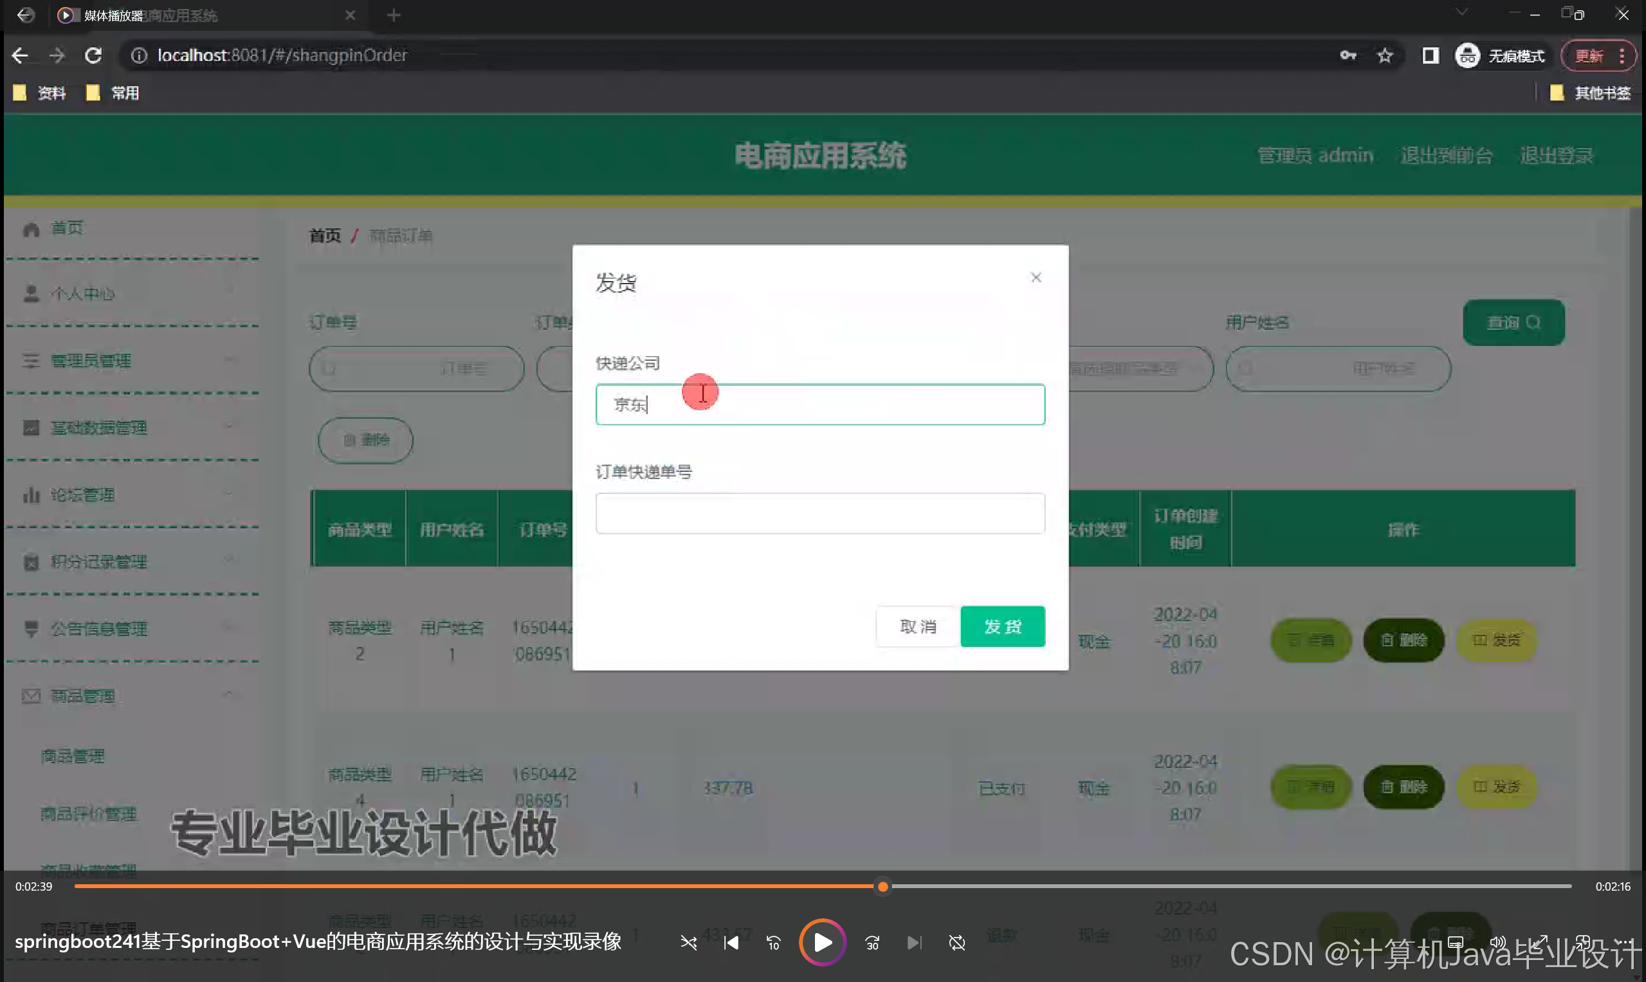Go to the previous track
Image resolution: width=1646 pixels, height=982 pixels.
point(731,942)
